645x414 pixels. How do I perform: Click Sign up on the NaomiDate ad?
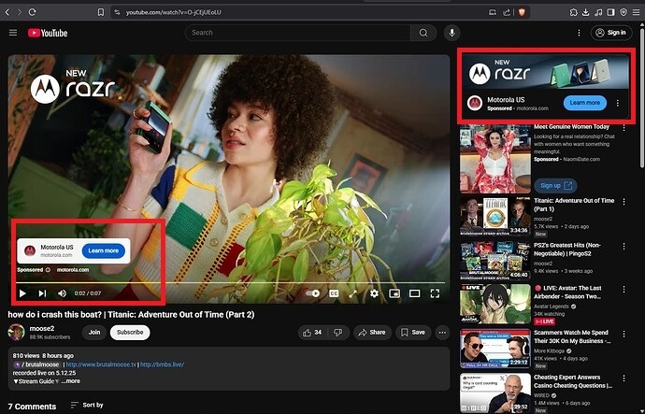(556, 186)
